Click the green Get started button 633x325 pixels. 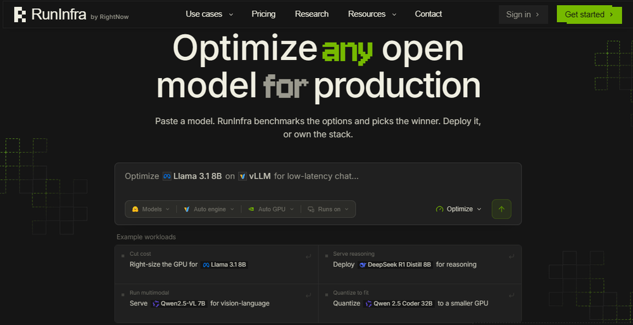589,15
